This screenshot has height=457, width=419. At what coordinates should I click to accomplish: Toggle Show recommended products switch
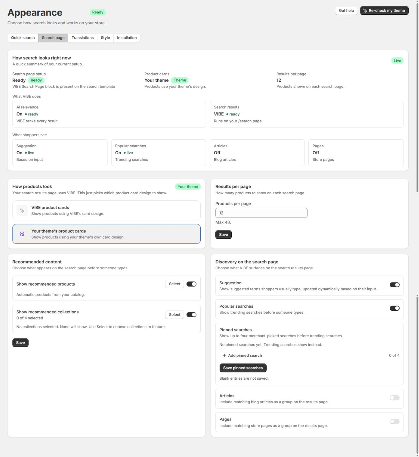191,284
